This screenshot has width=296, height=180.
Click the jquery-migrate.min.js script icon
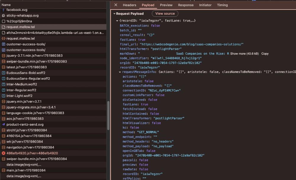pos(3,107)
